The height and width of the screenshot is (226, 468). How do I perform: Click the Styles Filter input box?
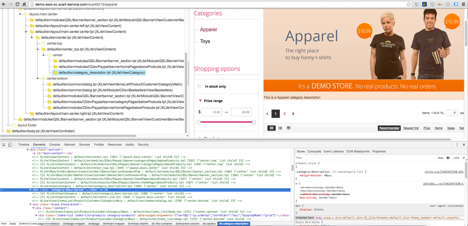click(364, 158)
